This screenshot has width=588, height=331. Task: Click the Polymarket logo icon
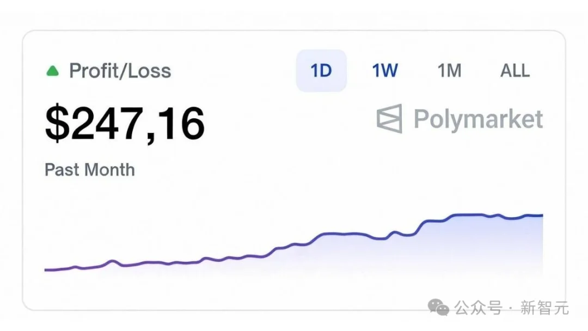pos(388,120)
